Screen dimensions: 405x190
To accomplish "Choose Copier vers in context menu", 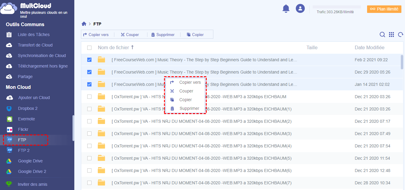I will pyautogui.click(x=185, y=82).
